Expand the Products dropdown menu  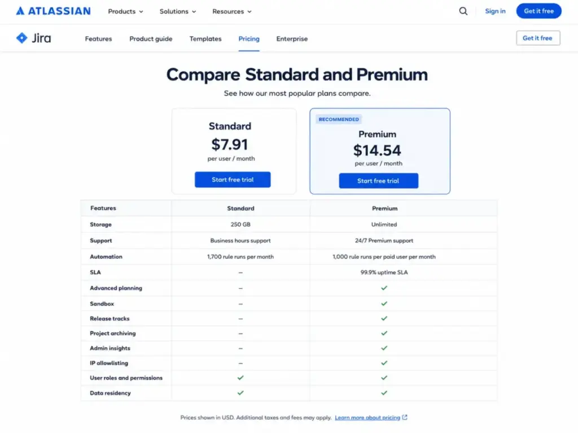point(125,11)
